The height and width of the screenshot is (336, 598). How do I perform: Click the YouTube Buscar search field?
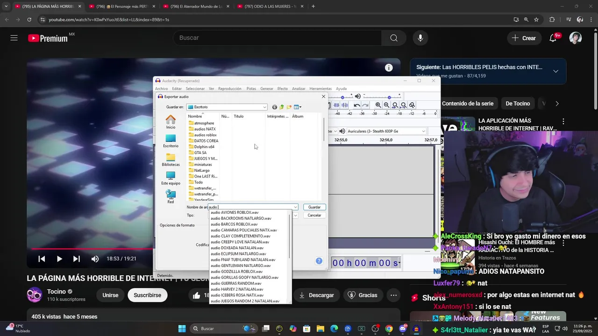pyautogui.click(x=277, y=38)
